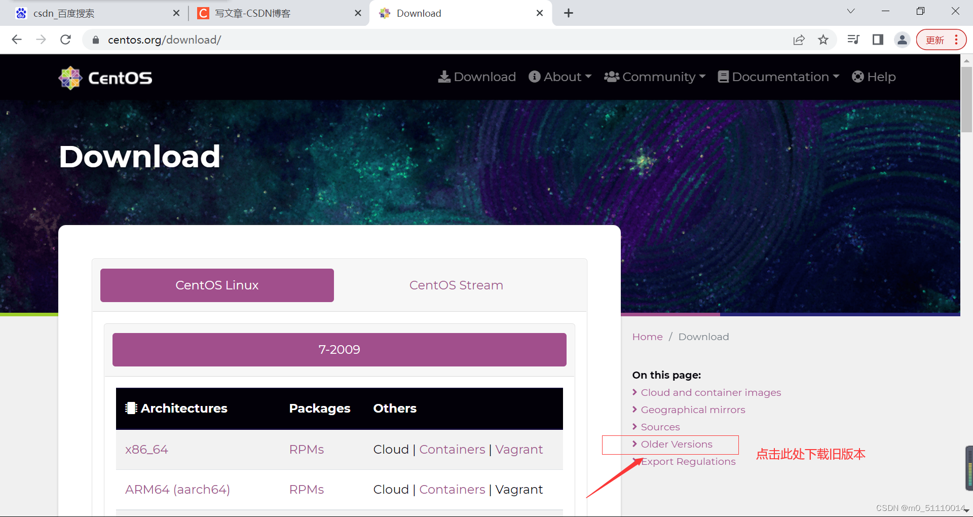Jump to Geographical mirrors section

(693, 410)
